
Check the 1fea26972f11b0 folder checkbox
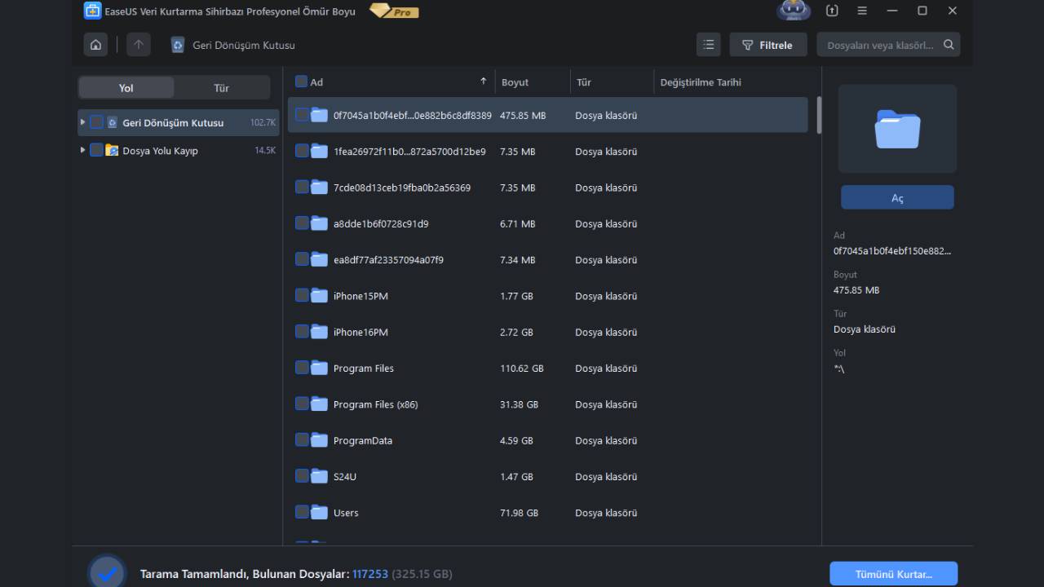pos(301,151)
